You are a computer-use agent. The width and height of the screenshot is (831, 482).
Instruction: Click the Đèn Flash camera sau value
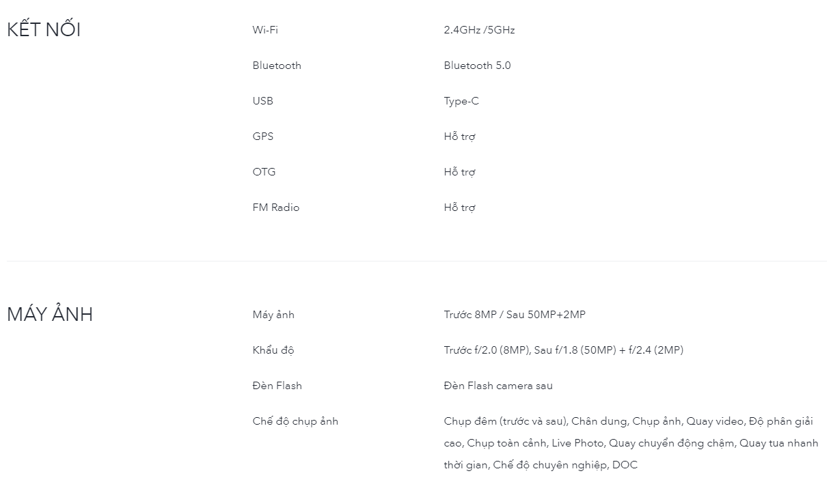tap(498, 386)
